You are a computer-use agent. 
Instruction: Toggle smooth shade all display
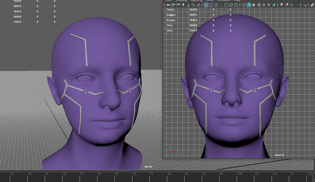(x=249, y=5)
